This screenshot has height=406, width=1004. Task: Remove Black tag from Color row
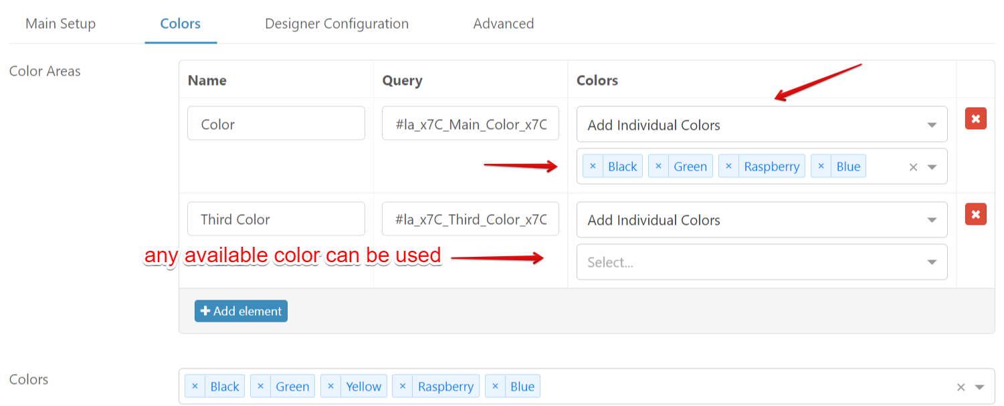[593, 167]
